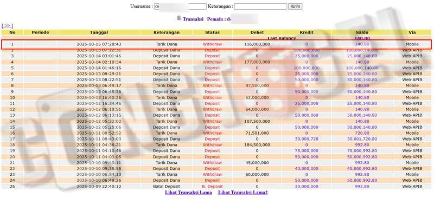Screen dimensions: 434x199
Task: Click the 177,000,000 debet amount in row 4
Action: 257,62
